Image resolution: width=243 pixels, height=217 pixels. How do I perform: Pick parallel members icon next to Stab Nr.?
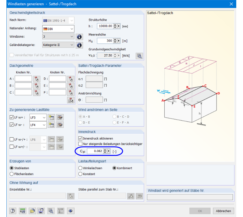131,196
